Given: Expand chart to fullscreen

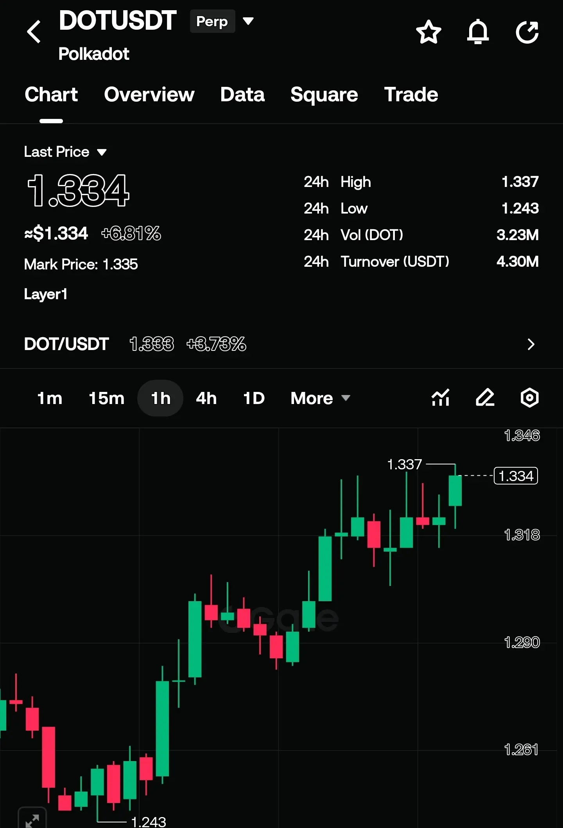Looking at the screenshot, I should tap(32, 818).
